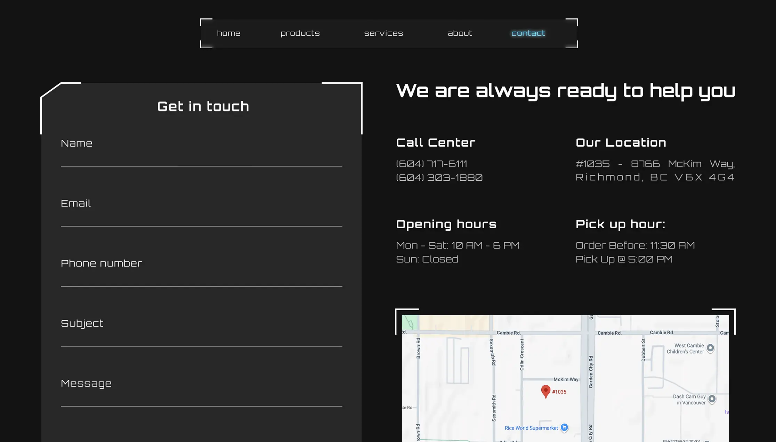Click phone number (604) 303-1880
The image size is (776, 442).
439,178
